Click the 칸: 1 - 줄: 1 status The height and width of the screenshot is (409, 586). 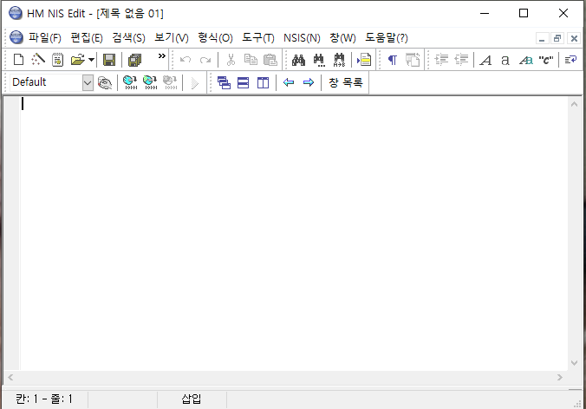pyautogui.click(x=44, y=399)
